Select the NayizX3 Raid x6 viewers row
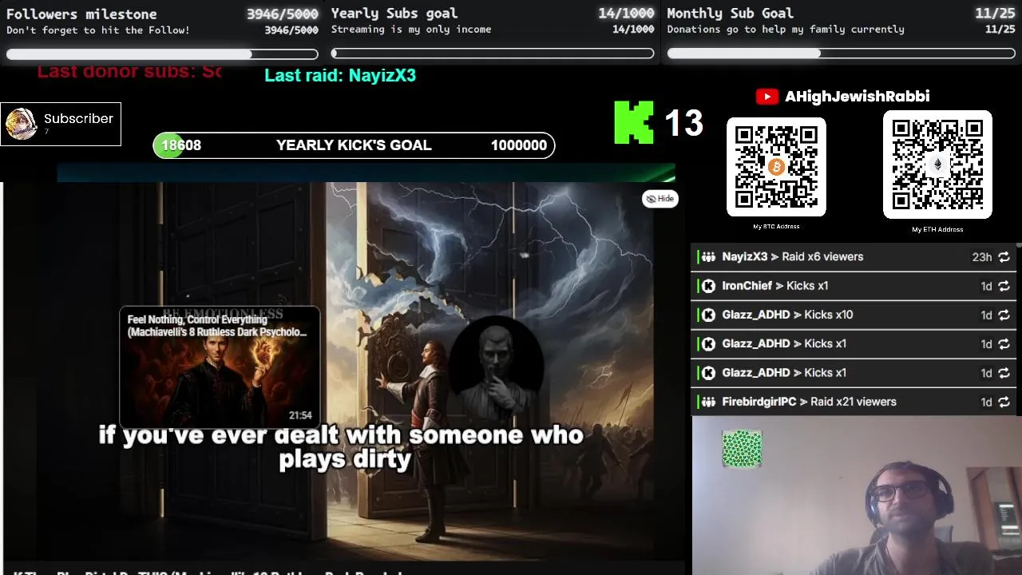This screenshot has height=575, width=1022. click(x=854, y=257)
